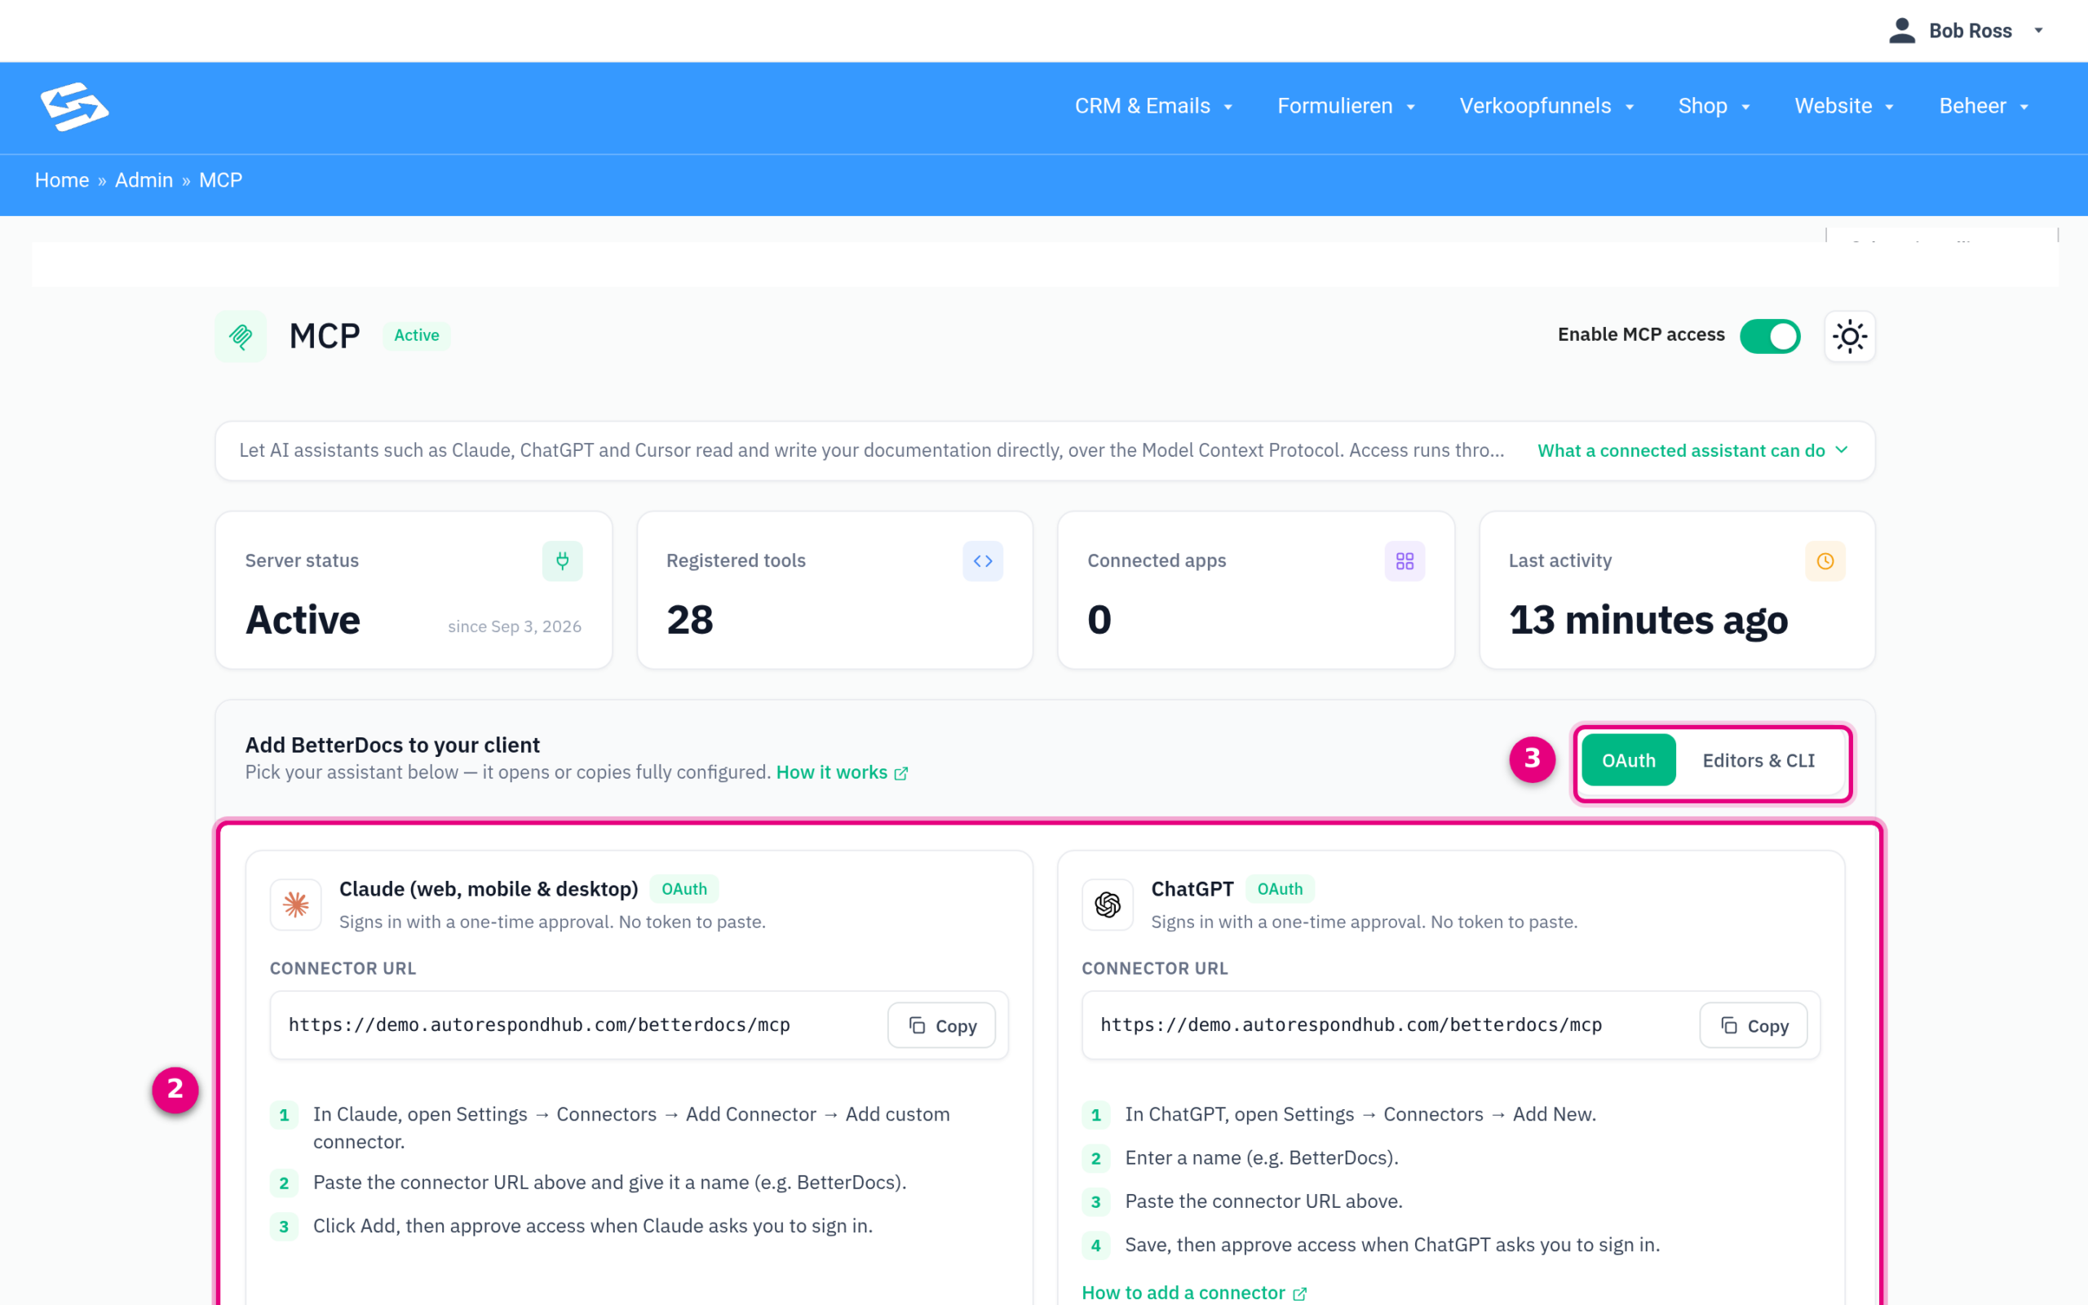The height and width of the screenshot is (1305, 2088).
Task: Click the OAuth badge next to Claude title
Action: [684, 889]
